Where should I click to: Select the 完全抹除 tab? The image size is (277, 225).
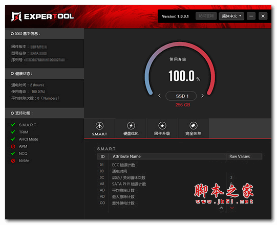tap(194, 128)
